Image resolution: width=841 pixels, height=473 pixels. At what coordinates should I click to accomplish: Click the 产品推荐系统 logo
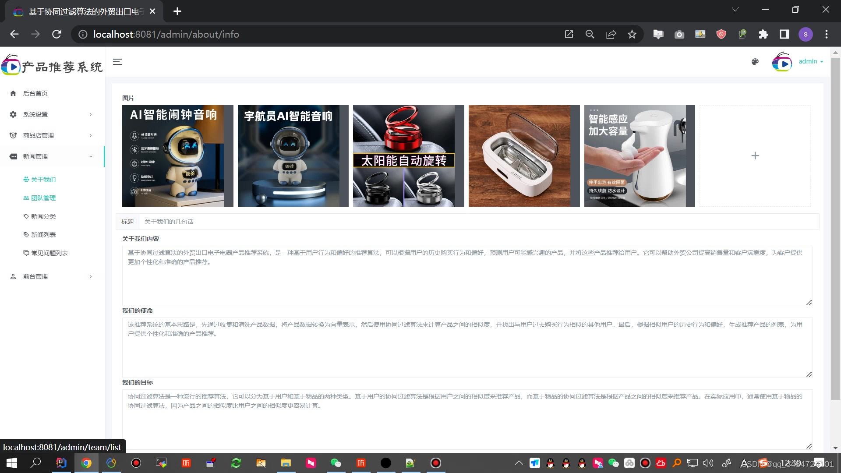pos(52,65)
